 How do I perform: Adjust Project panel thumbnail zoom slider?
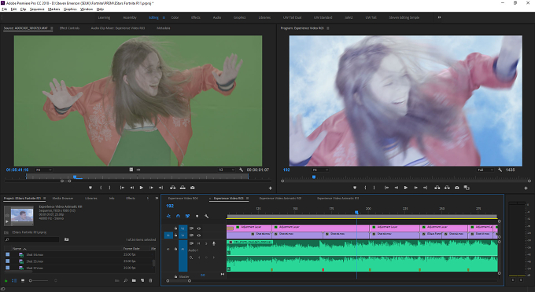[39, 280]
